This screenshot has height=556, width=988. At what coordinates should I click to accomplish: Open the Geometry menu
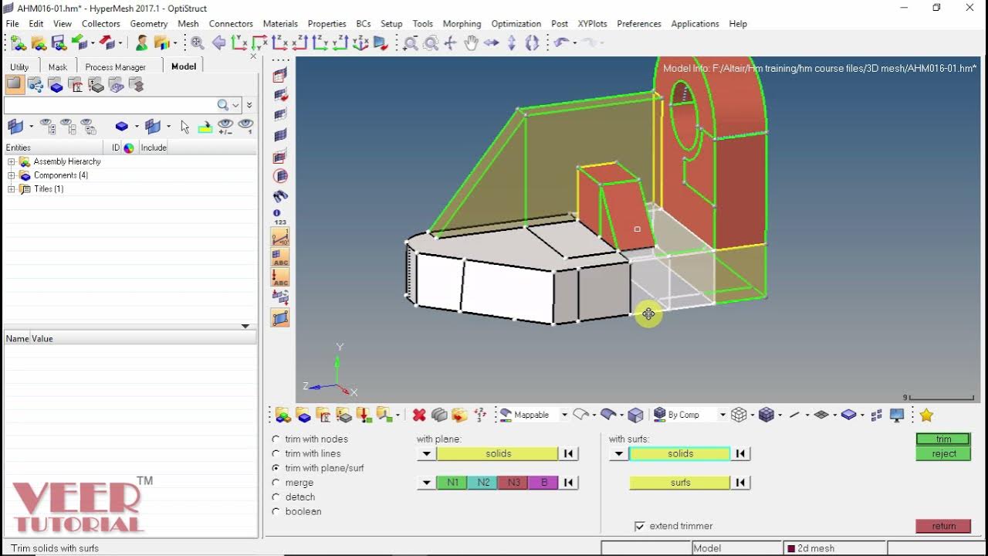(149, 24)
